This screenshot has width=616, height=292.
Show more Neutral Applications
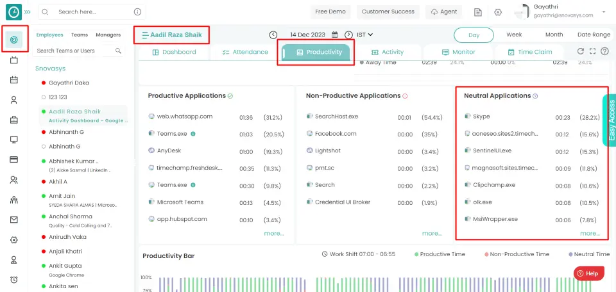click(590, 233)
